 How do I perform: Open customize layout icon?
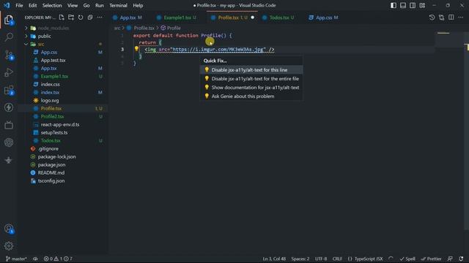pyautogui.click(x=422, y=5)
